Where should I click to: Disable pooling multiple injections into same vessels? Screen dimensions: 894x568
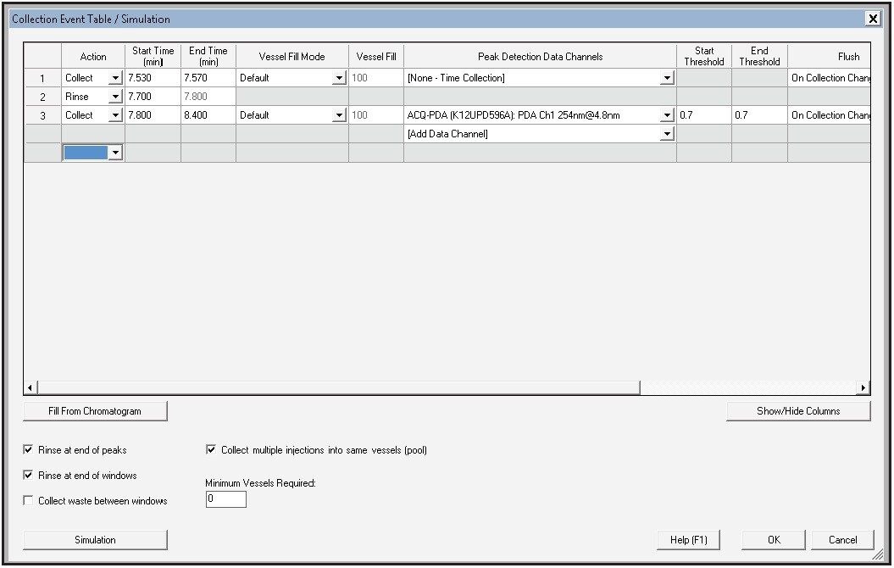(x=212, y=450)
